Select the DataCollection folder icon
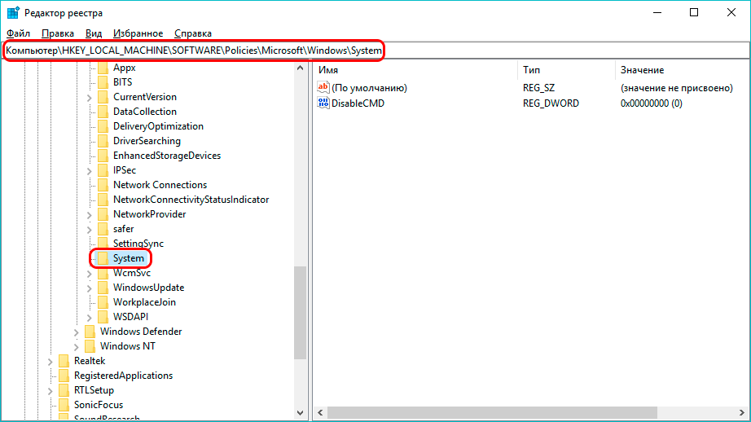This screenshot has width=751, height=422. 103,112
